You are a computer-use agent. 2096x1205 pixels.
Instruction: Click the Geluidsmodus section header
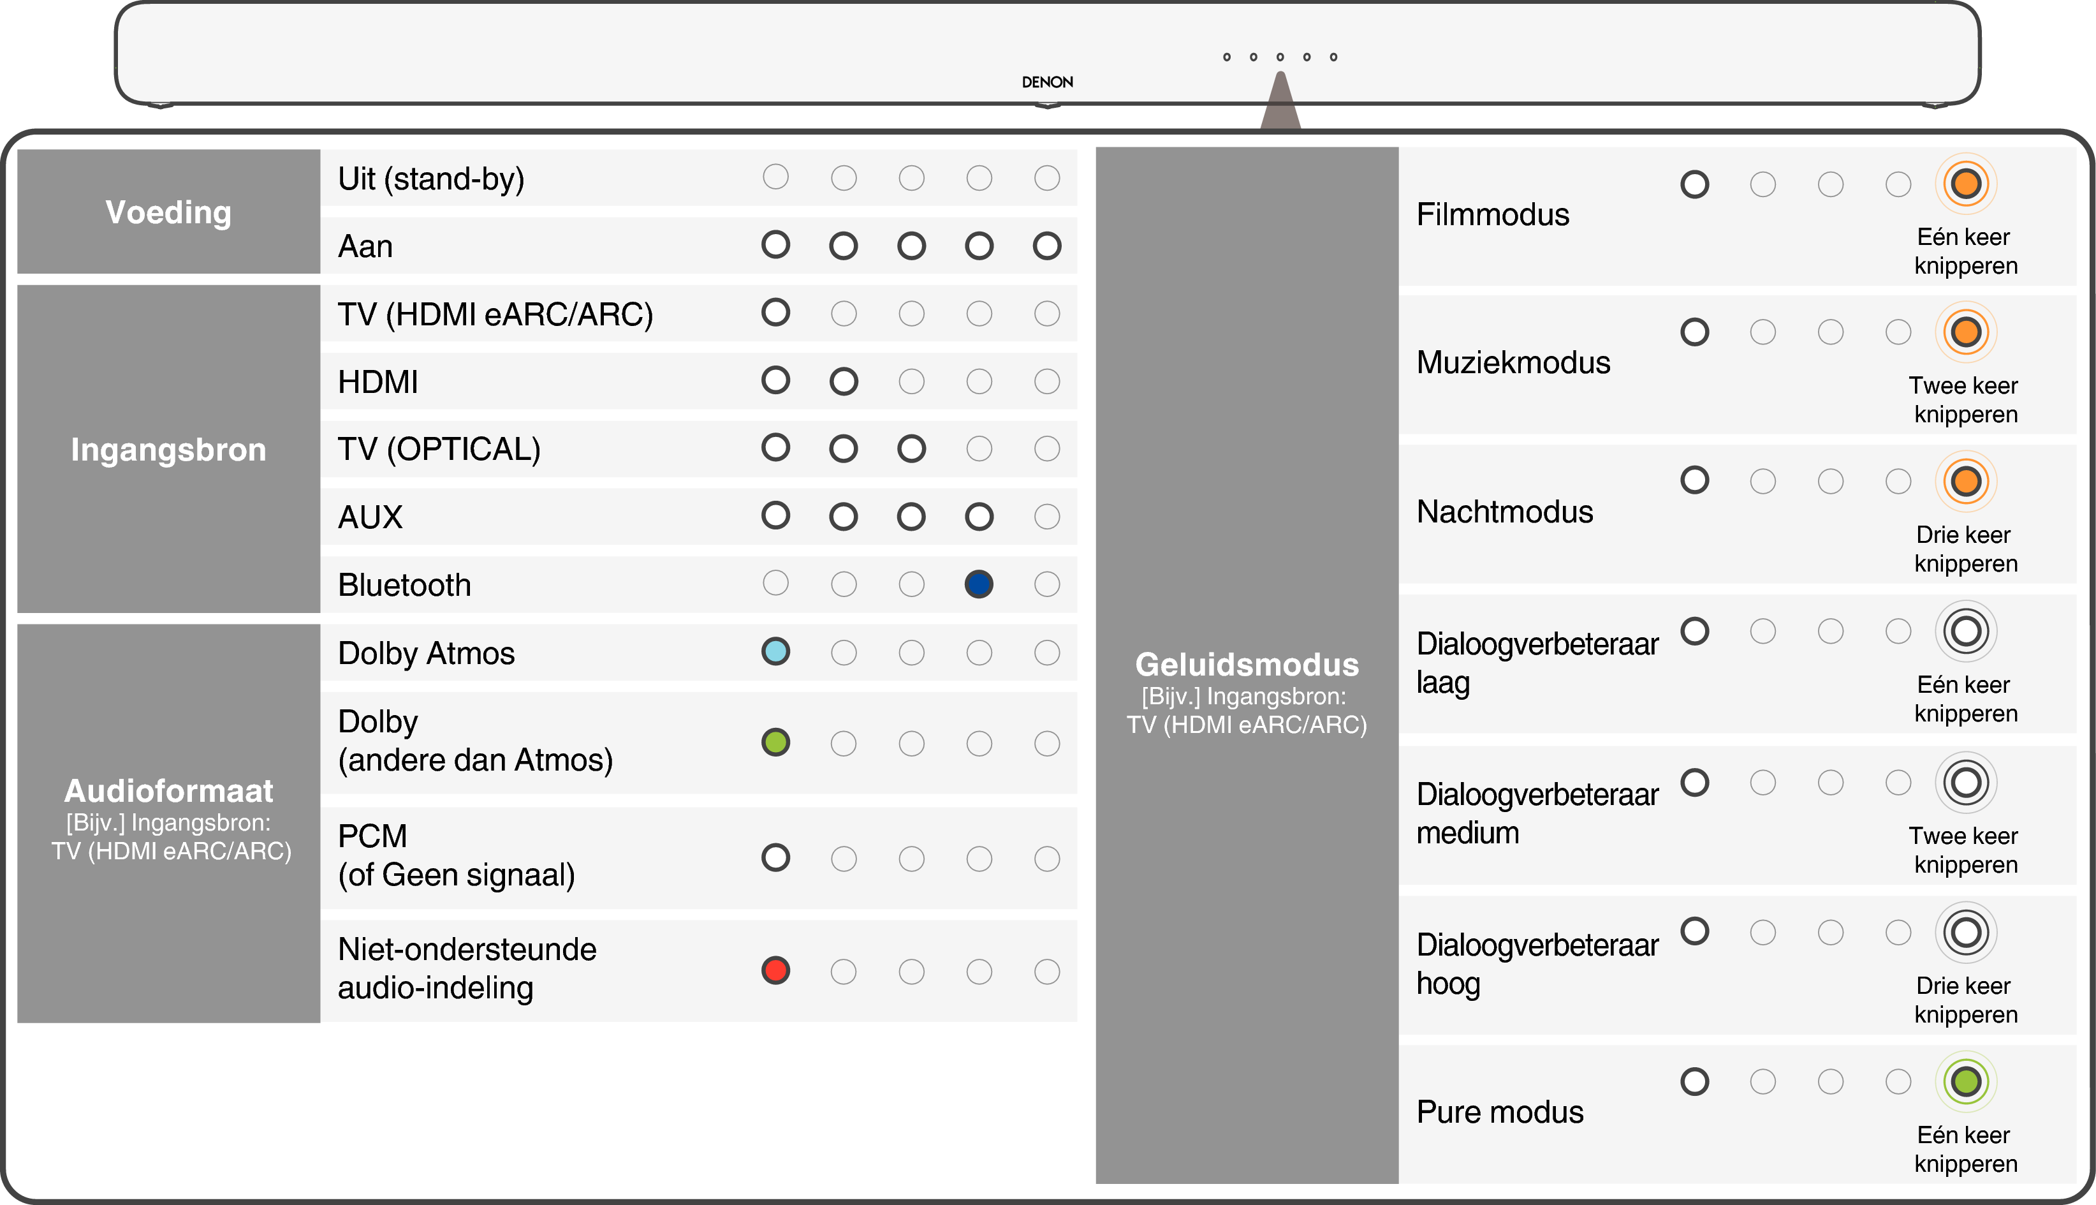tap(1247, 665)
